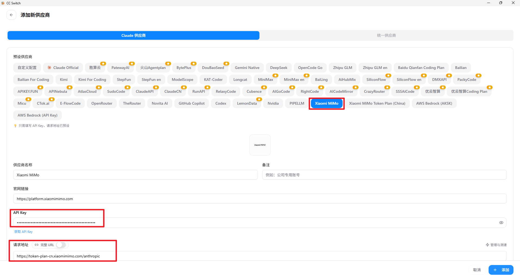
Task: Show the hidden API Key with eye icon
Action: 501,223
